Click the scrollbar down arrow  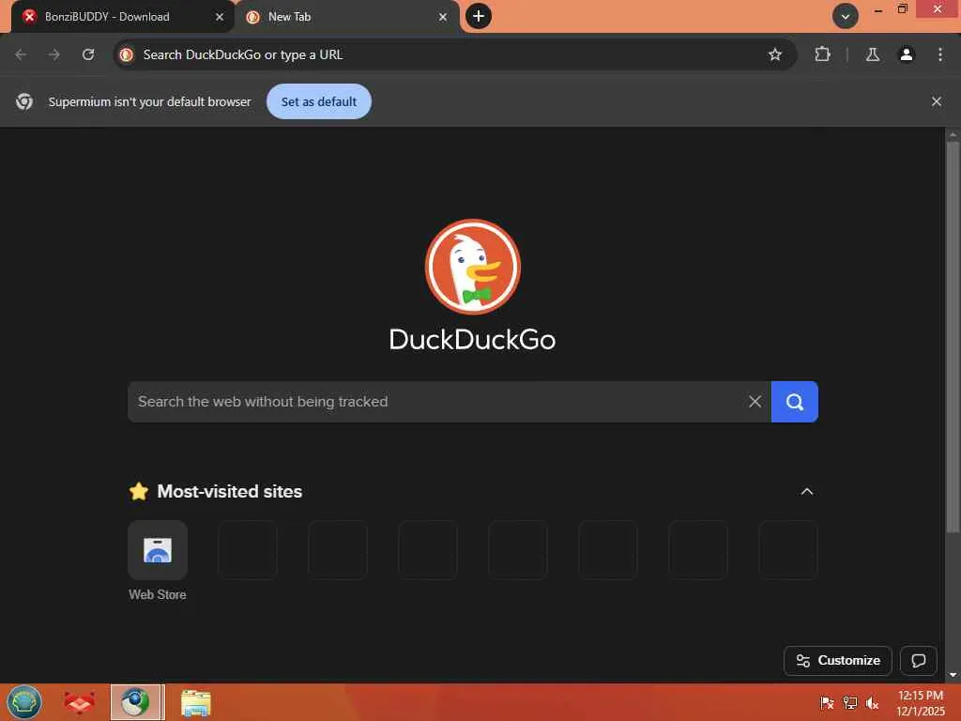953,675
